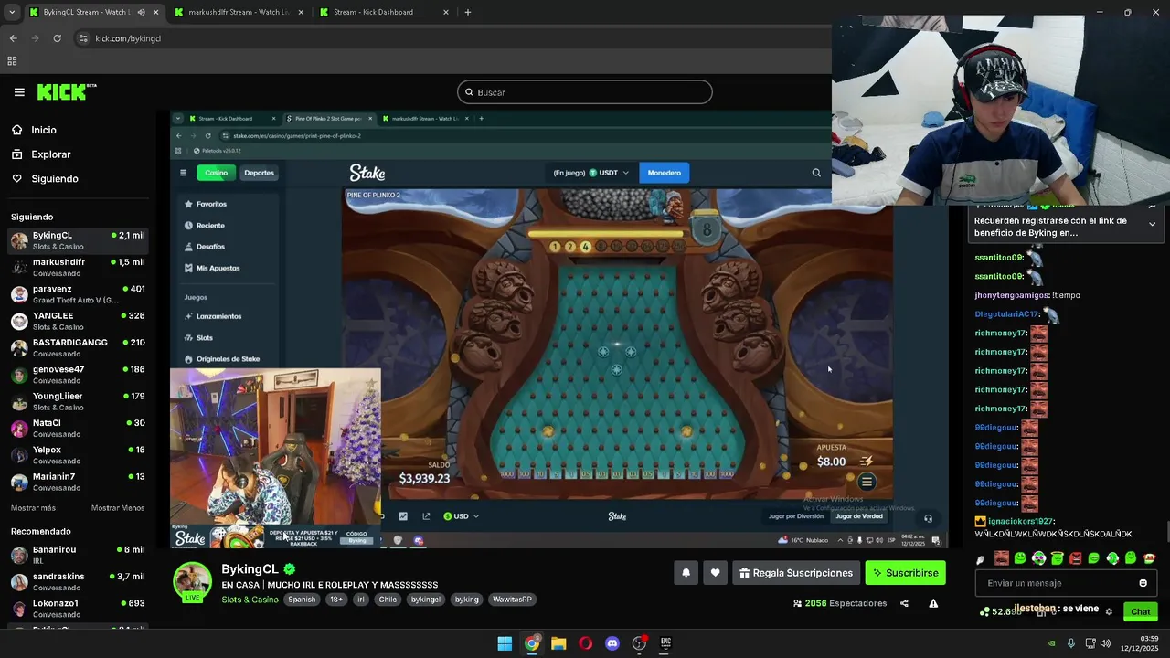Open Lokonazo1 recommended channel
The width and height of the screenshot is (1170, 658).
tap(78, 609)
